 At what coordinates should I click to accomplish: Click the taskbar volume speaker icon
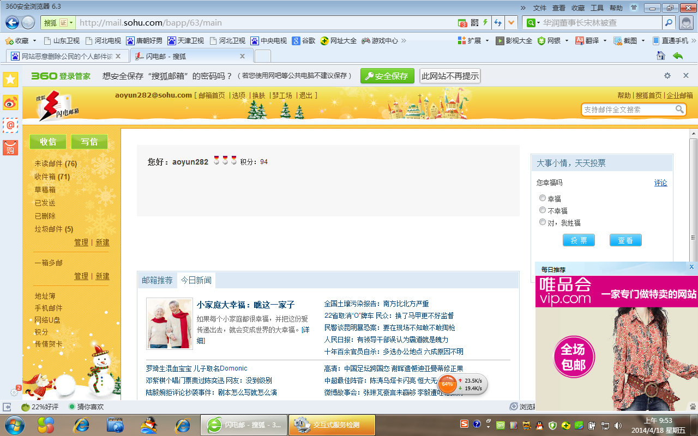pos(618,425)
